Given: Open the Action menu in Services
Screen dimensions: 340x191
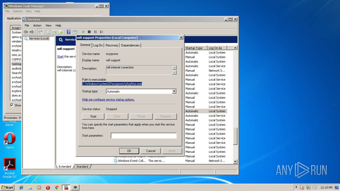Looking at the screenshot, I should click(x=37, y=25).
